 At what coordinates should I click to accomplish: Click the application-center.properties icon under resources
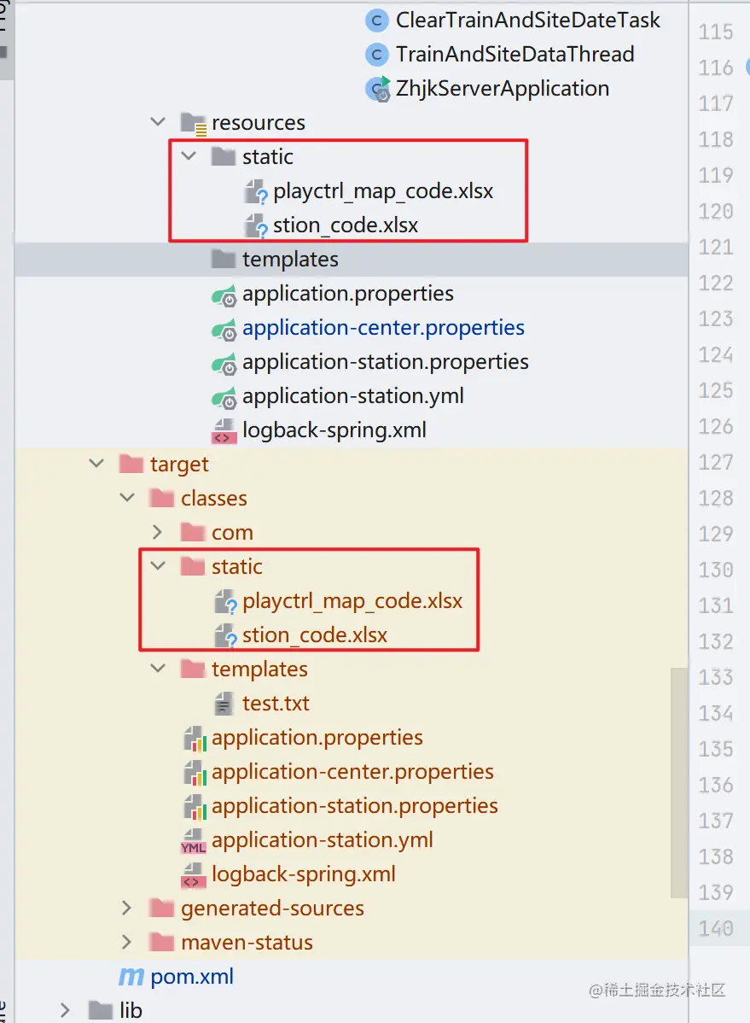[224, 328]
